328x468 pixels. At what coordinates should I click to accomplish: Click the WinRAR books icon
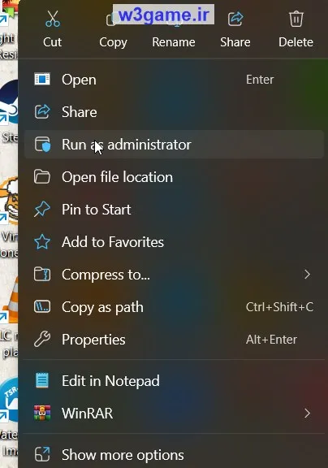(x=42, y=413)
